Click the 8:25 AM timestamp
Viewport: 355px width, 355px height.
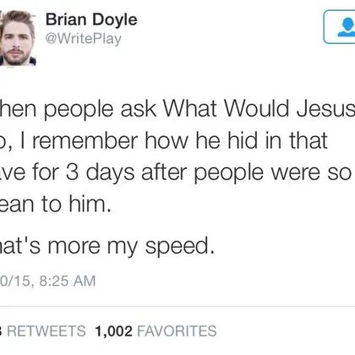(68, 281)
